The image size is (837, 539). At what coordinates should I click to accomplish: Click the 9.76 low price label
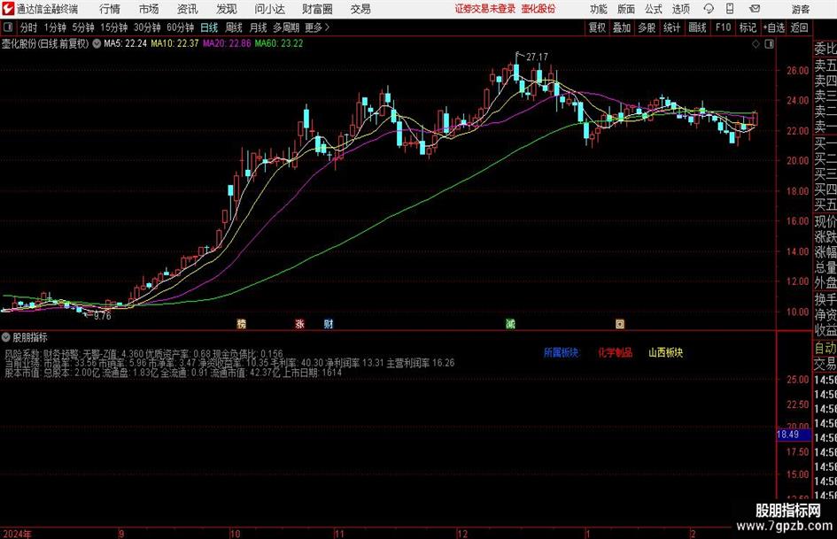pyautogui.click(x=103, y=316)
